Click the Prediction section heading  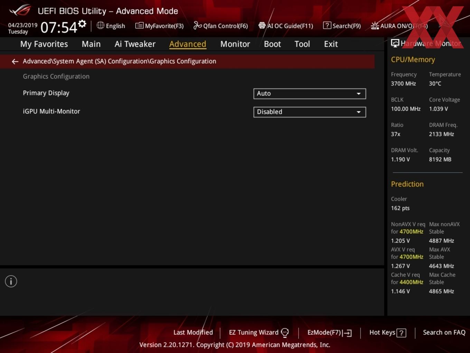point(407,184)
